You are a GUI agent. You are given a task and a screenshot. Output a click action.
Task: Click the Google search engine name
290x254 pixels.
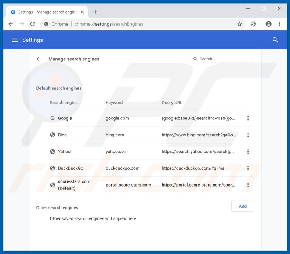(65, 118)
